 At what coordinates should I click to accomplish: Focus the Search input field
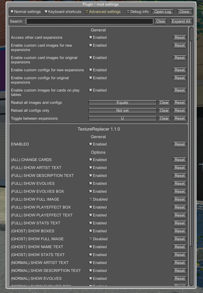pyautogui.click(x=89, y=22)
